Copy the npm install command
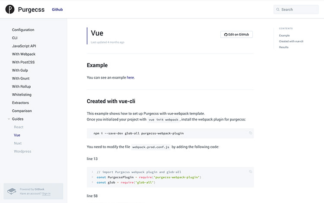 point(250,133)
